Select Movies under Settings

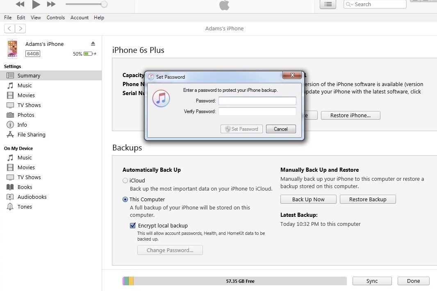(51, 95)
